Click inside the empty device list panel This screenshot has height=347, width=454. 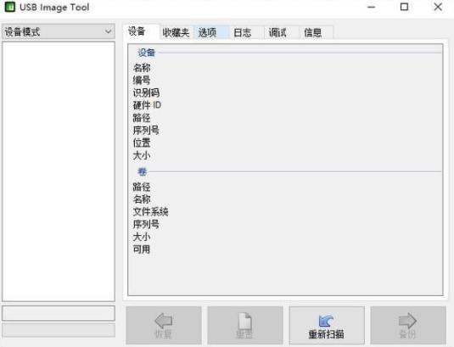point(59,171)
